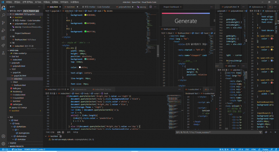The image size is (279, 152).
Task: Open the Run and Debug view
Action: point(3,30)
